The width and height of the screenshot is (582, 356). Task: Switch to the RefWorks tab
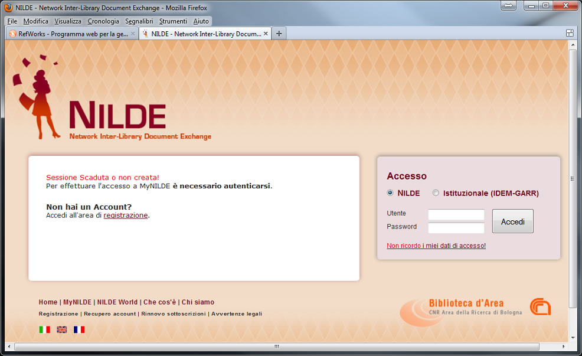point(73,34)
